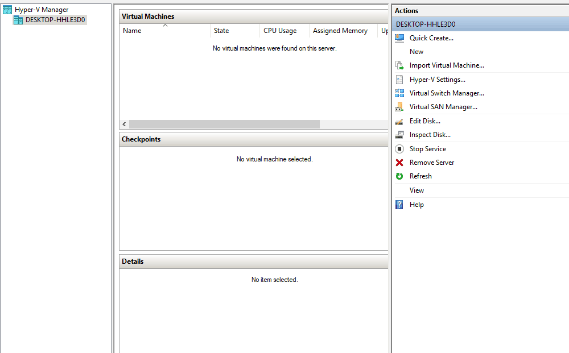The image size is (569, 353).
Task: Select Hyper-V Manager root node text
Action: tap(42, 10)
